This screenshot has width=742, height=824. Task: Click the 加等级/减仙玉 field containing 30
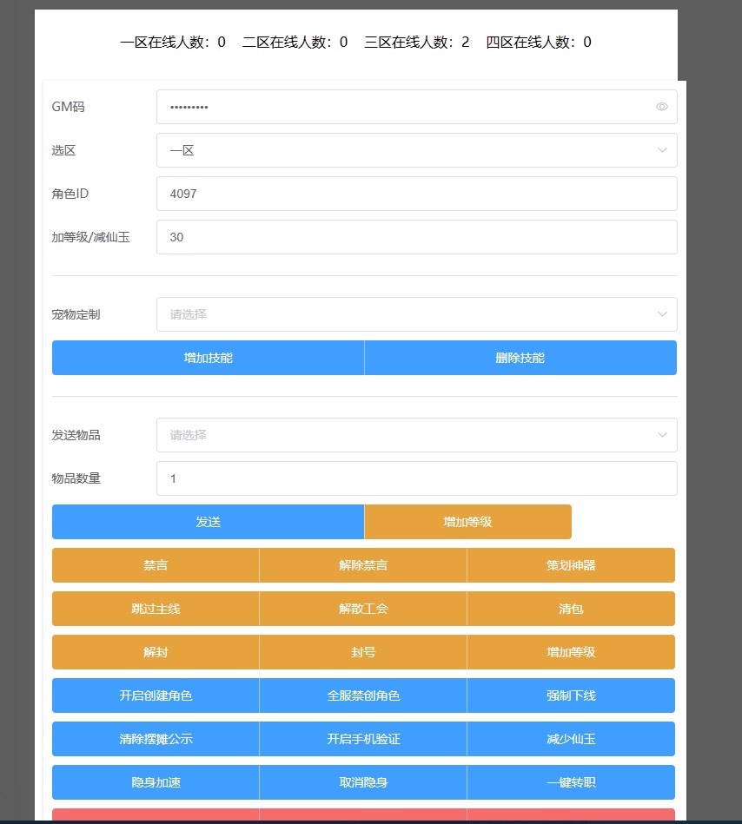416,237
